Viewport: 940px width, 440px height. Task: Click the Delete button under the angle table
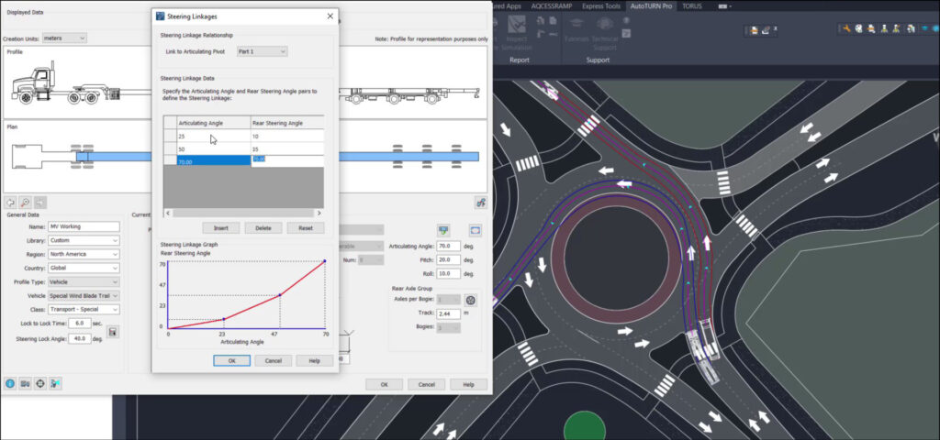[263, 228]
